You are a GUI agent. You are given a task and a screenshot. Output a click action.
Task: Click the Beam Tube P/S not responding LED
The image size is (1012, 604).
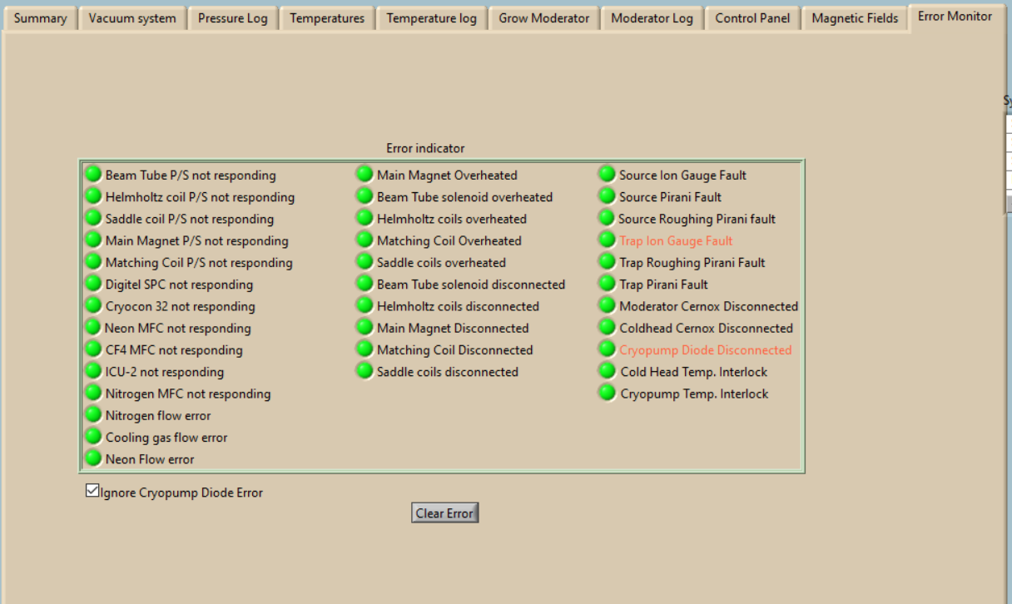tap(93, 174)
